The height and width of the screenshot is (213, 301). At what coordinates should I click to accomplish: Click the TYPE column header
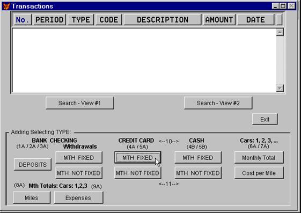coord(80,19)
